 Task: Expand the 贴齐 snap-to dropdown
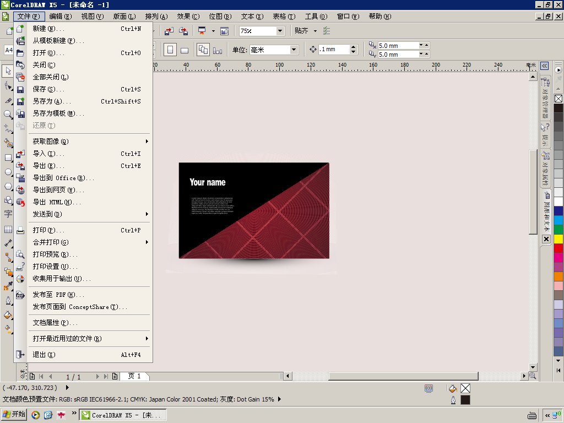[x=315, y=31]
